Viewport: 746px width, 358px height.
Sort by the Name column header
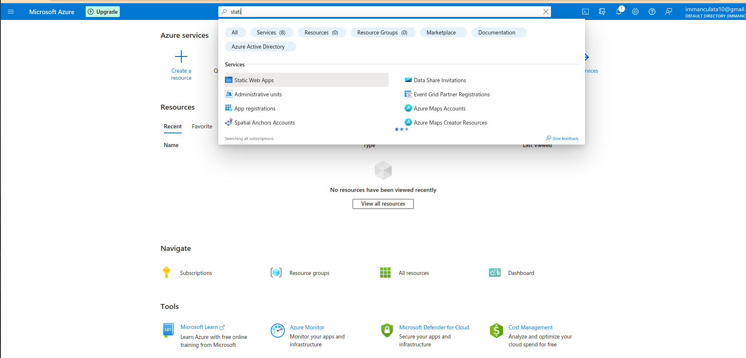(x=171, y=145)
